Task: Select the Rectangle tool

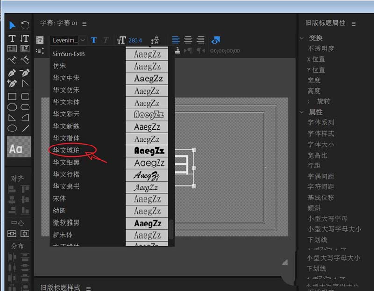Action: (x=12, y=96)
